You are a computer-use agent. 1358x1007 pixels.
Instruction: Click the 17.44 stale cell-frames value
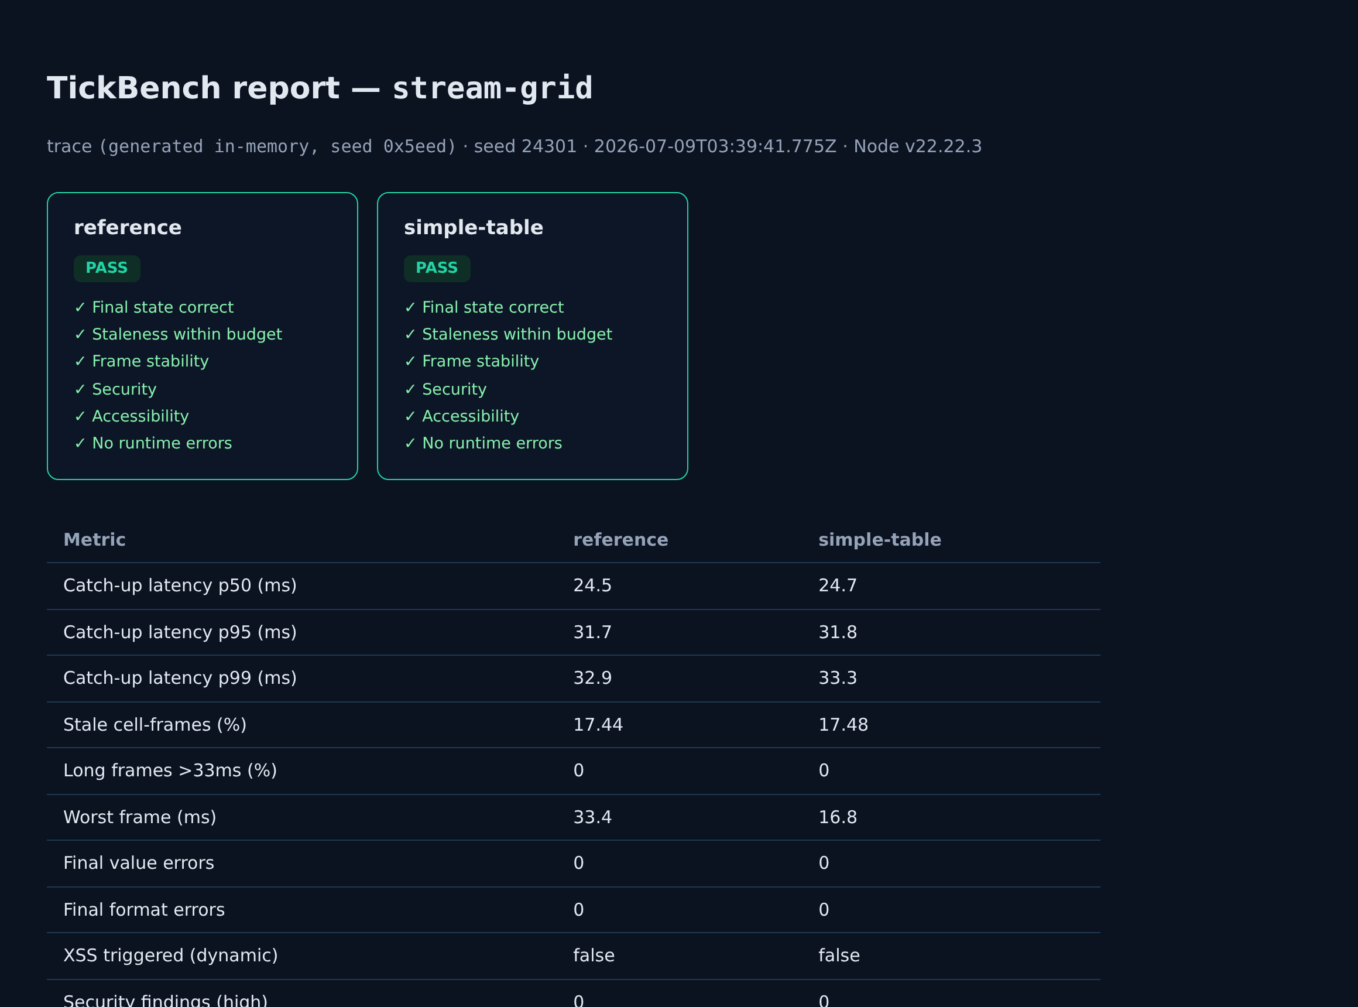click(598, 725)
